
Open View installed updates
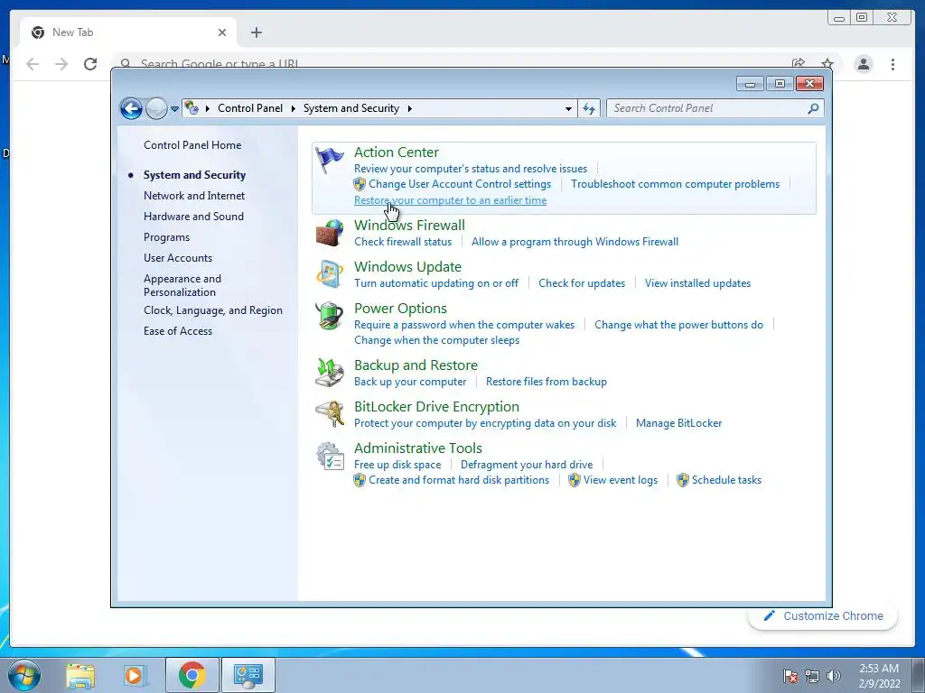click(x=697, y=283)
